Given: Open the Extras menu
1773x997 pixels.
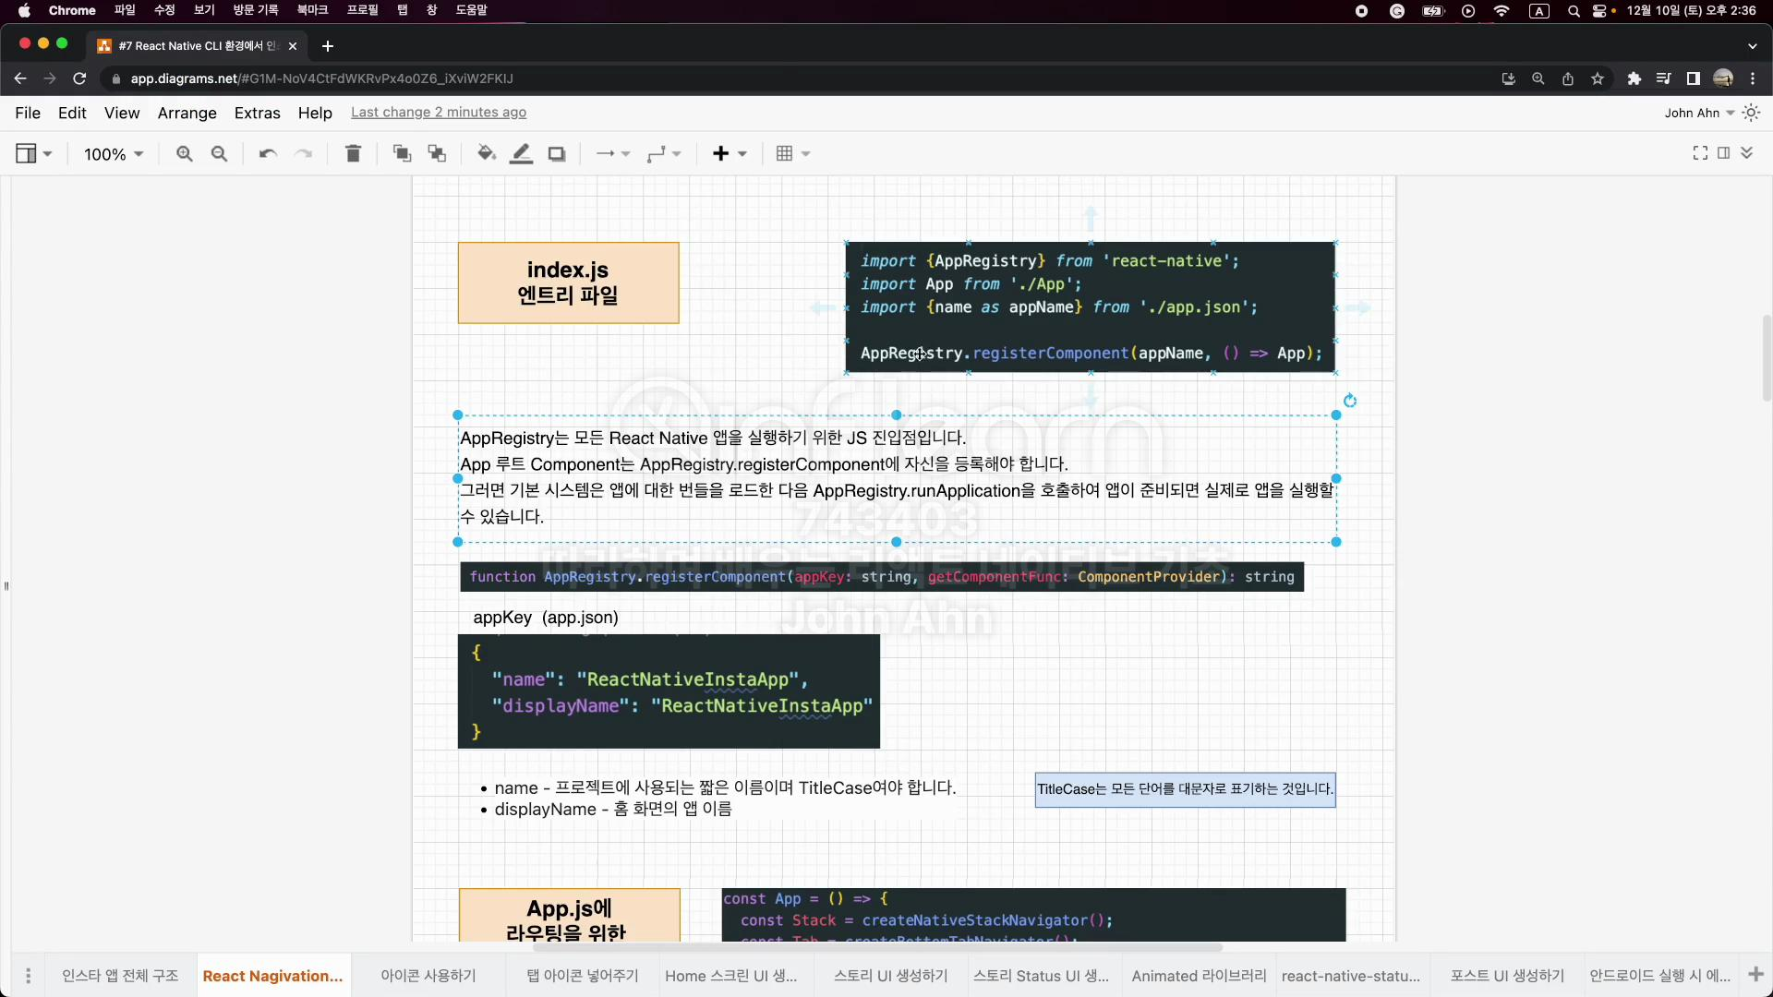Looking at the screenshot, I should coord(257,113).
